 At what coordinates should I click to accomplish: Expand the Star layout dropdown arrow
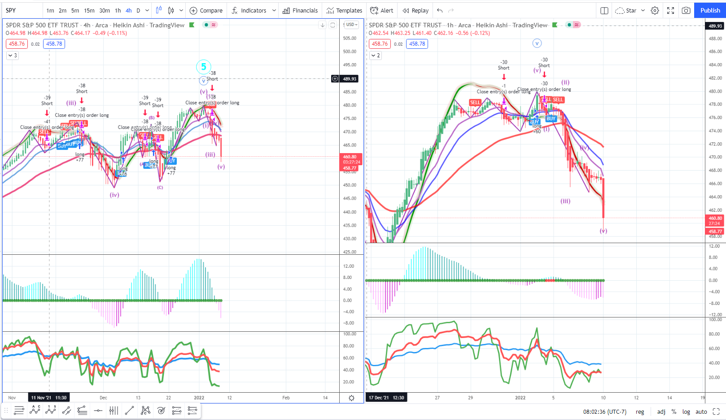coord(643,10)
